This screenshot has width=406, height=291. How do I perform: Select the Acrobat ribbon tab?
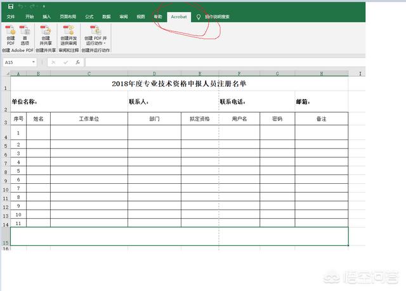[x=179, y=17]
